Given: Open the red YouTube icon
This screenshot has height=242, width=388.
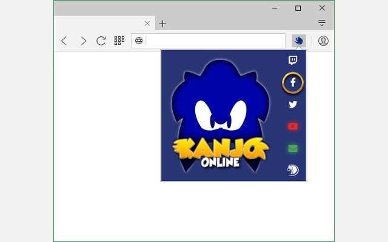Looking at the screenshot, I should (x=293, y=126).
